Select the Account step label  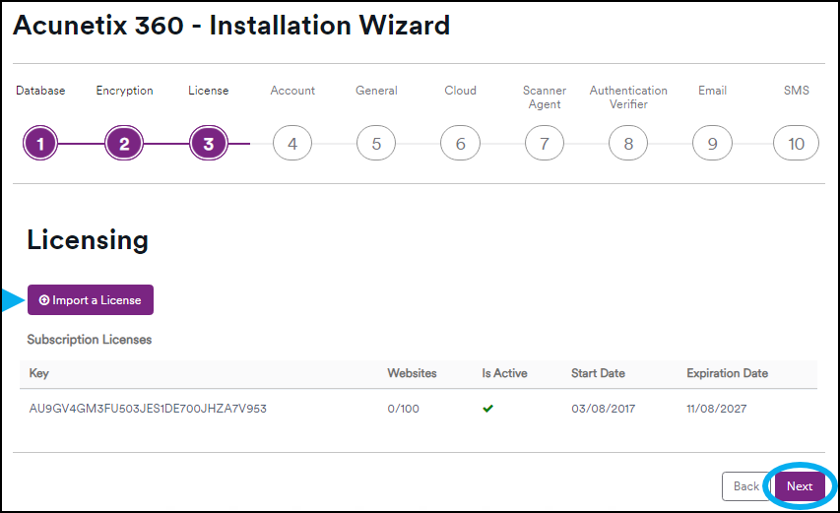[x=292, y=91]
